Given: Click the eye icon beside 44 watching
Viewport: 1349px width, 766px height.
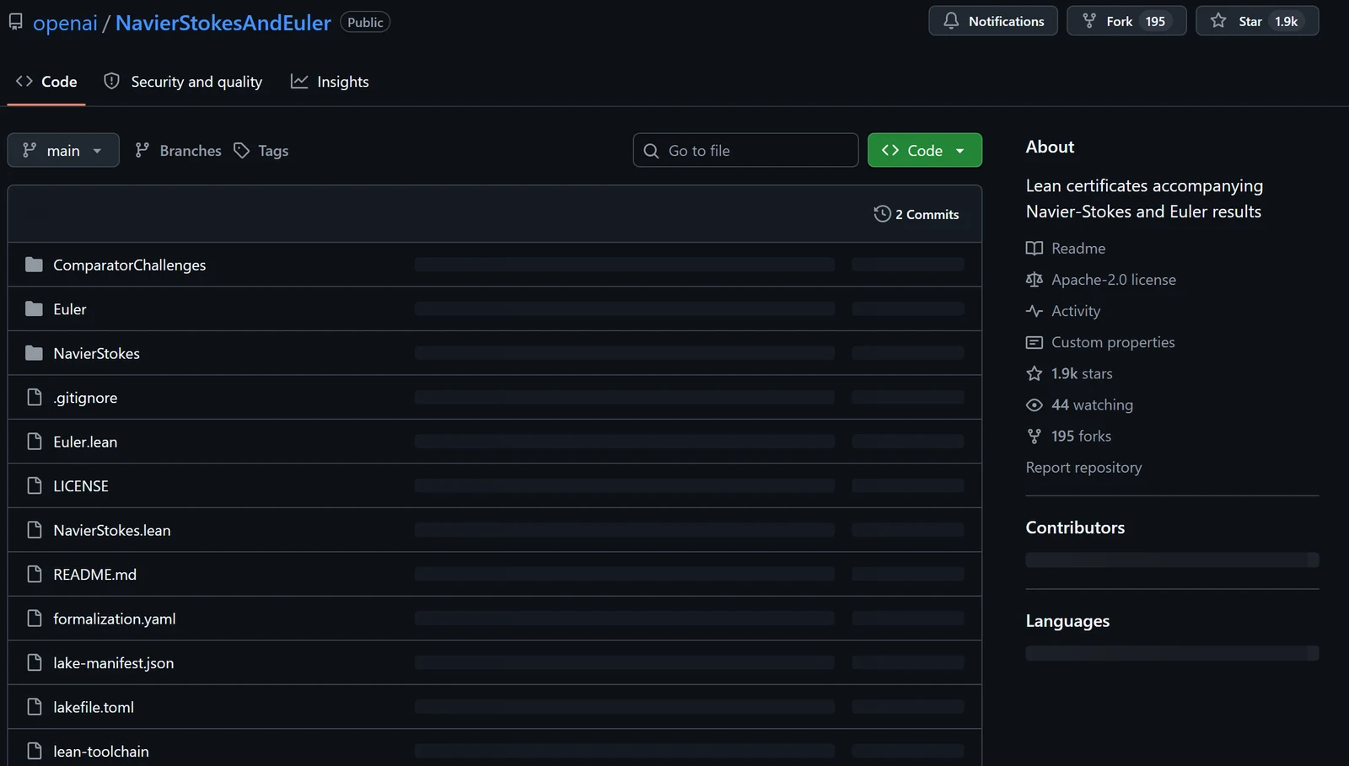Looking at the screenshot, I should pyautogui.click(x=1035, y=404).
